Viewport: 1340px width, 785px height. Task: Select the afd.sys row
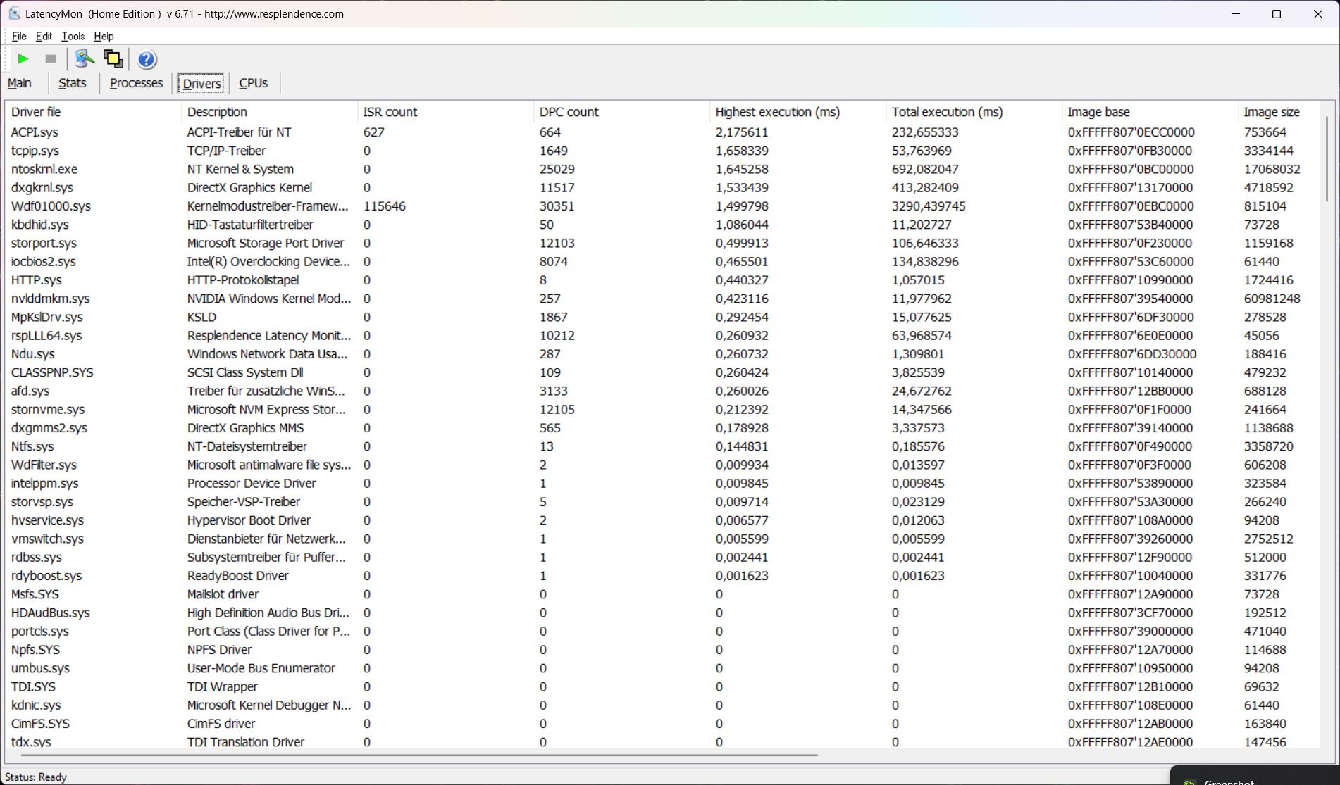click(662, 391)
